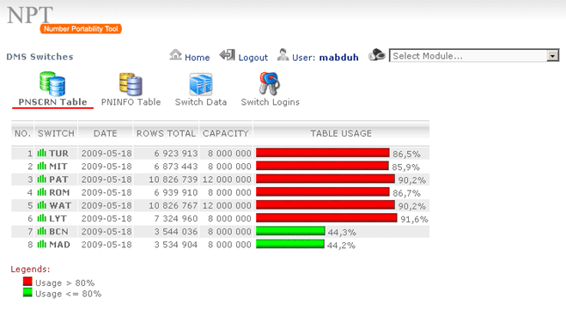Screen dimensions: 566x322
Task: Click the Select Module combo box field
Action: tap(474, 56)
